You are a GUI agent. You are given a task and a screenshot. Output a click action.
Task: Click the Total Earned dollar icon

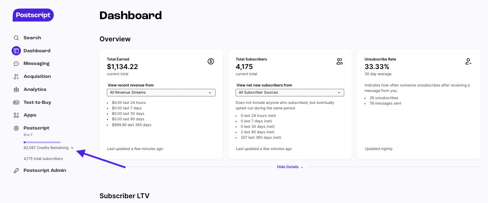pos(211,62)
